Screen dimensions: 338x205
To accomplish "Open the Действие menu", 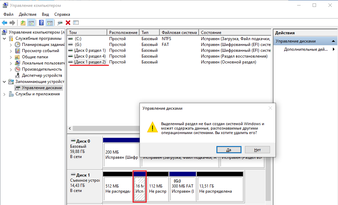I will pyautogui.click(x=27, y=14).
